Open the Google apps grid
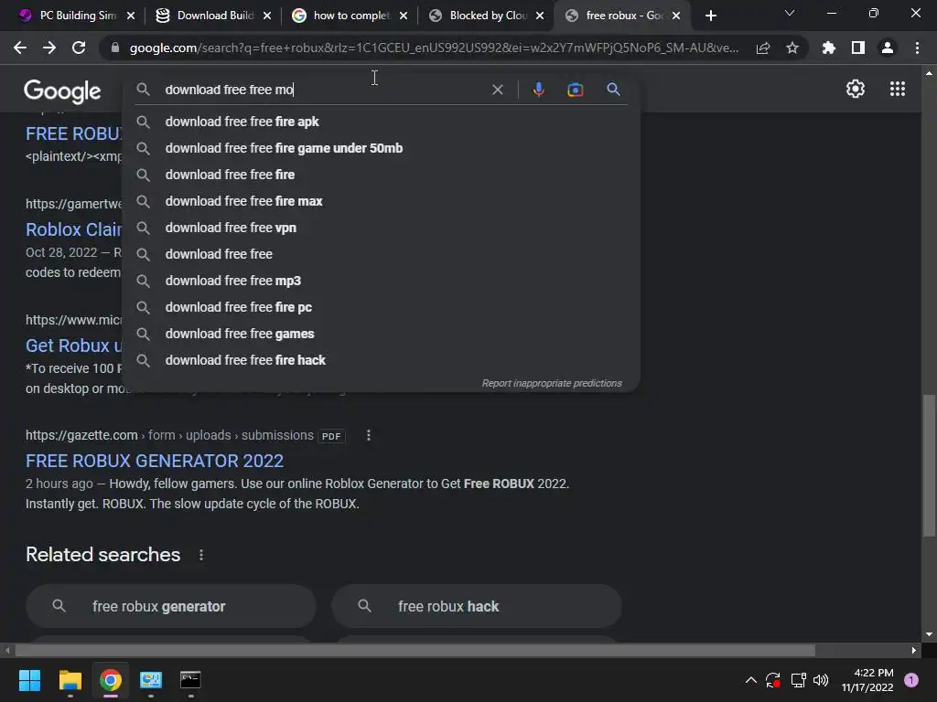Screen dimensions: 937x702 [898, 89]
